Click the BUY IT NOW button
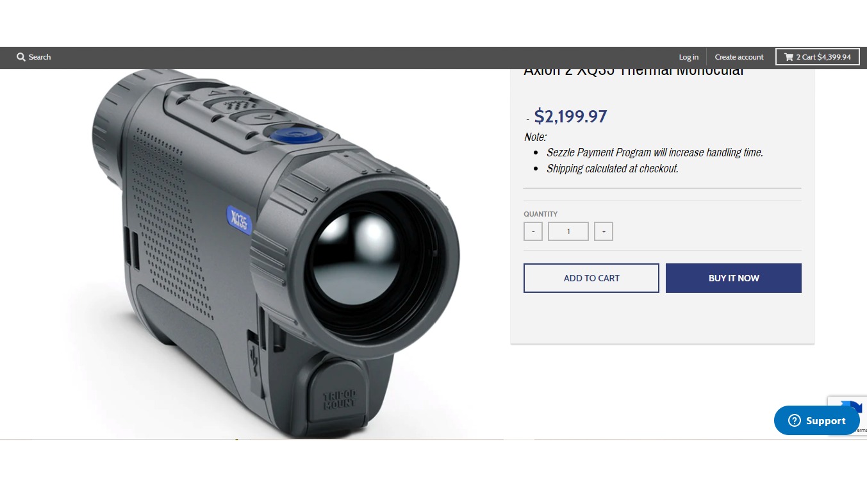Screen dimensions: 867x487 pyautogui.click(x=734, y=278)
